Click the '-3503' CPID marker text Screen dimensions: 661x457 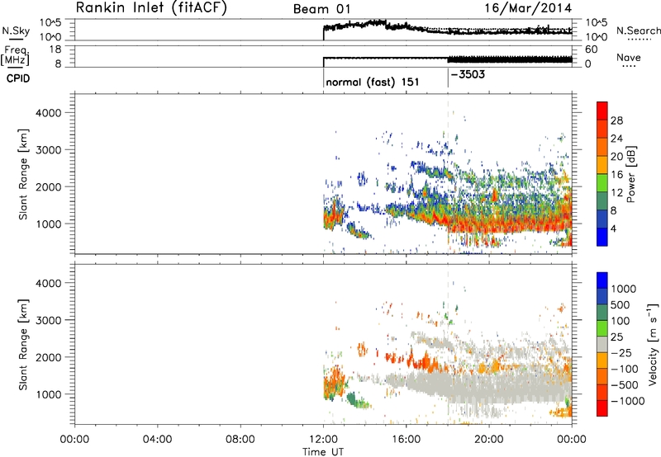tap(468, 74)
